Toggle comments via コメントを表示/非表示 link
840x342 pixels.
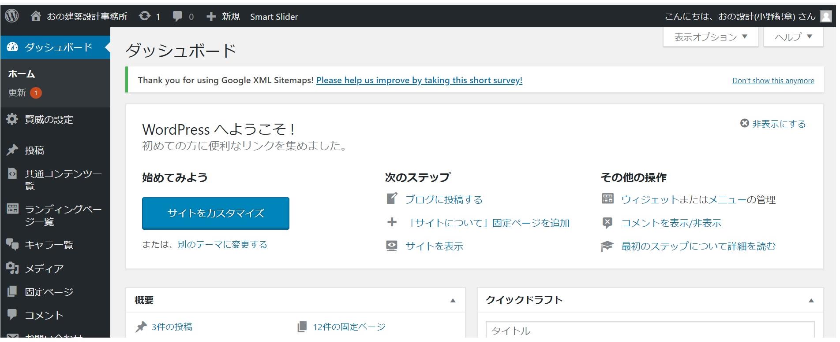point(671,223)
